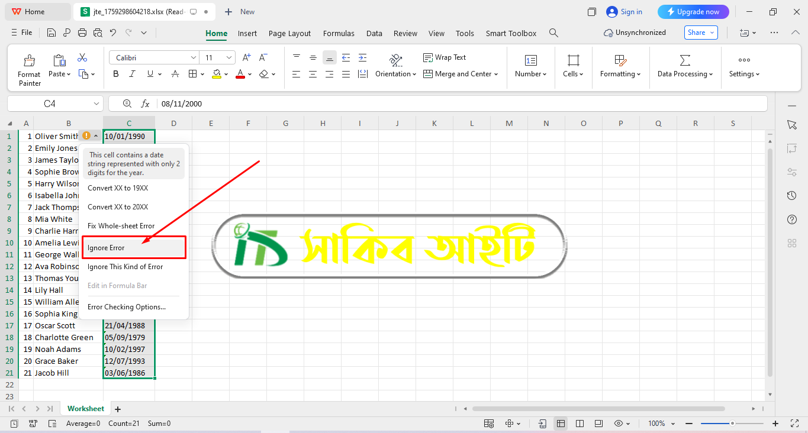Screen dimensions: 808x433
Task: Select Ignore Error from context menu
Action: 134,248
